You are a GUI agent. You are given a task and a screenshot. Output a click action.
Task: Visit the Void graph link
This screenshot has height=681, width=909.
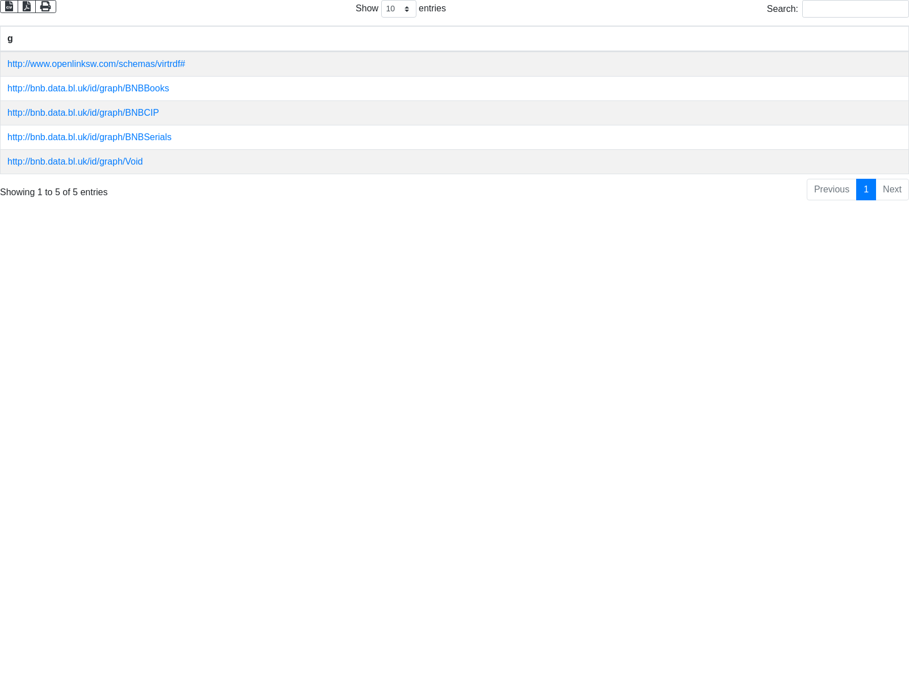click(x=75, y=162)
